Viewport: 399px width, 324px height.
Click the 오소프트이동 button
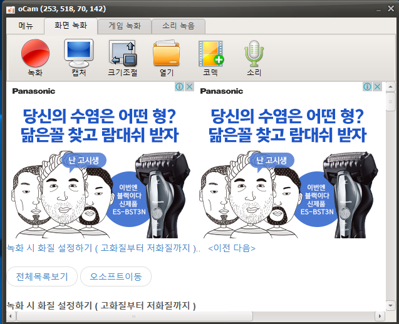pyautogui.click(x=116, y=276)
